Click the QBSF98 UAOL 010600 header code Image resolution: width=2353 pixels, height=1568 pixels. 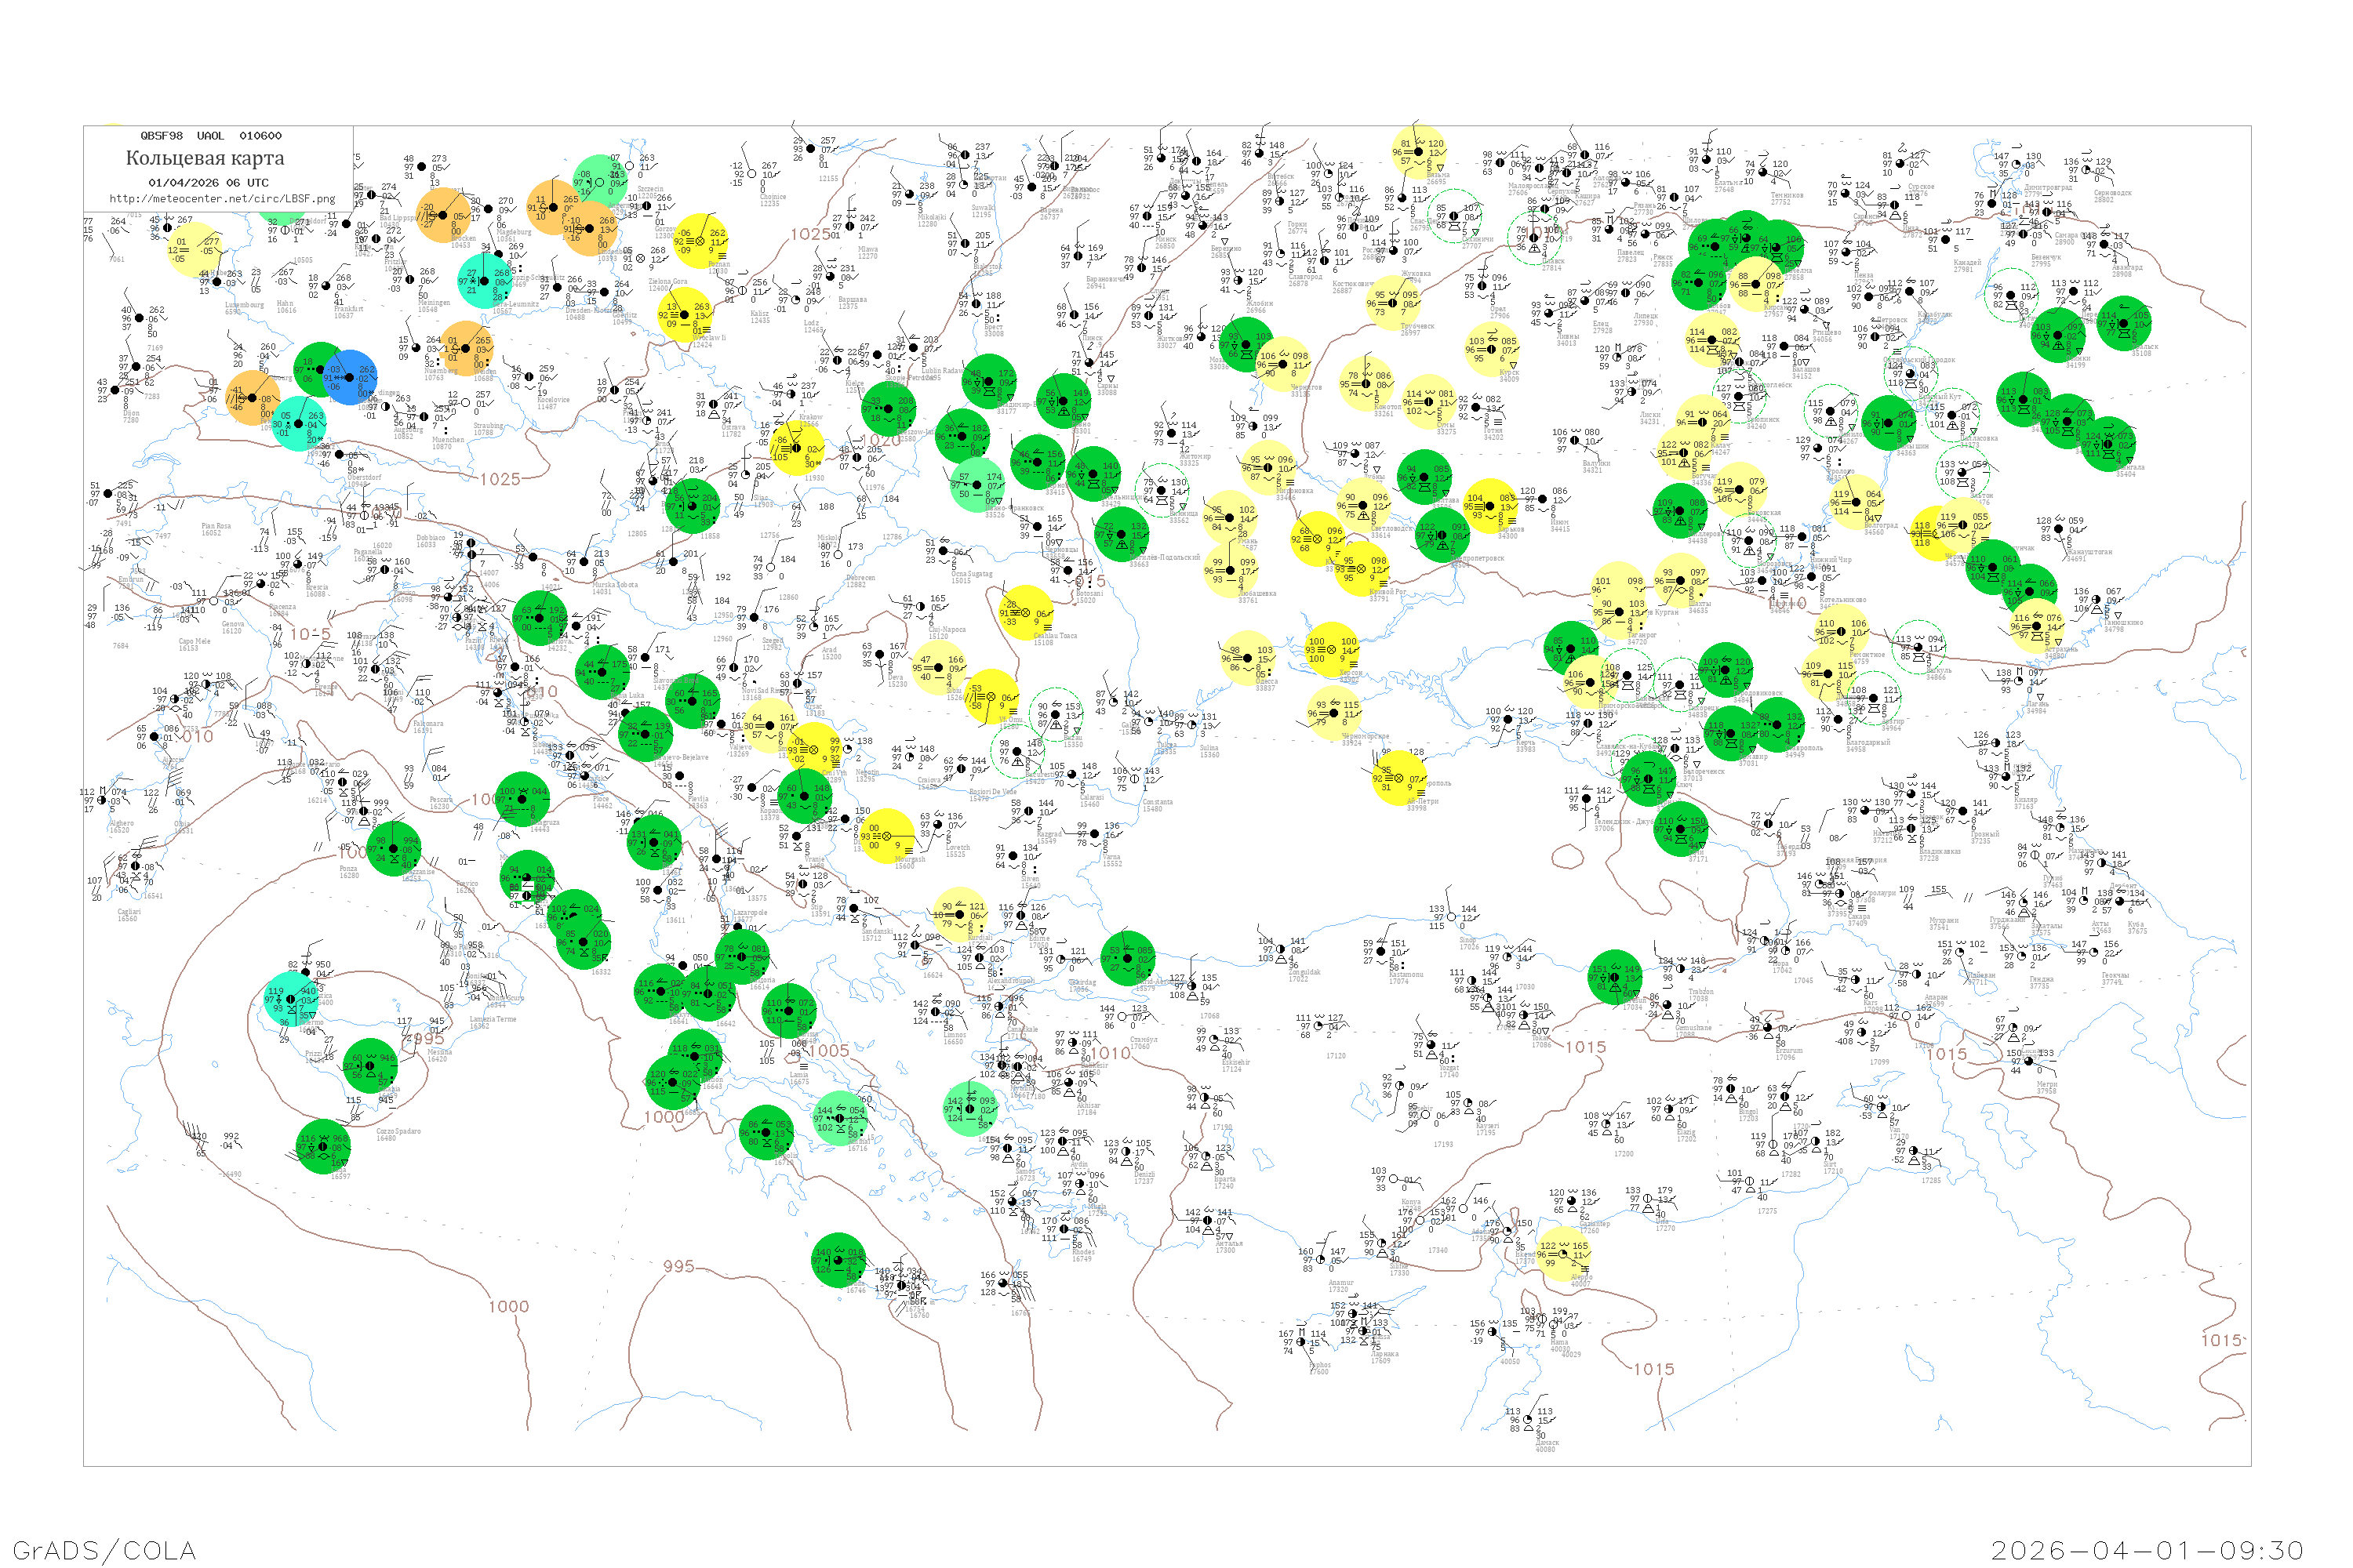coord(211,136)
